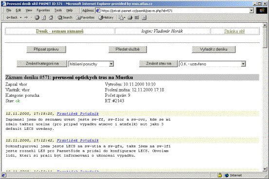Click 'Změnit kategorii na' button
The height and width of the screenshot is (179, 269).
(x=42, y=64)
